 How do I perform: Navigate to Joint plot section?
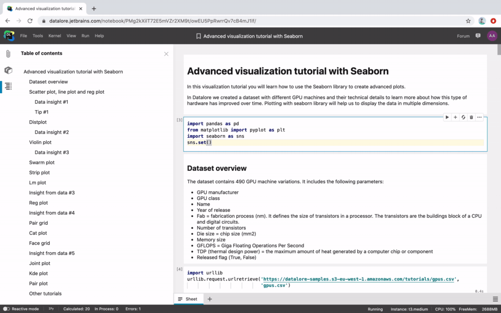point(40,263)
